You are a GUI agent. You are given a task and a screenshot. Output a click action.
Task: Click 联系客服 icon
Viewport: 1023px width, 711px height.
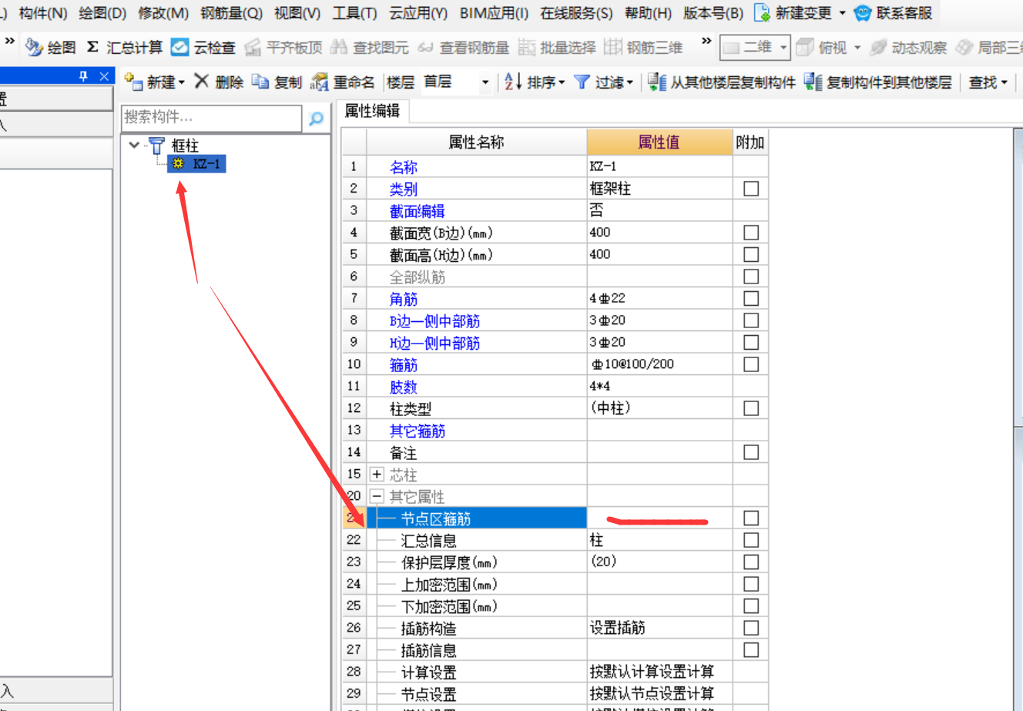pos(863,13)
